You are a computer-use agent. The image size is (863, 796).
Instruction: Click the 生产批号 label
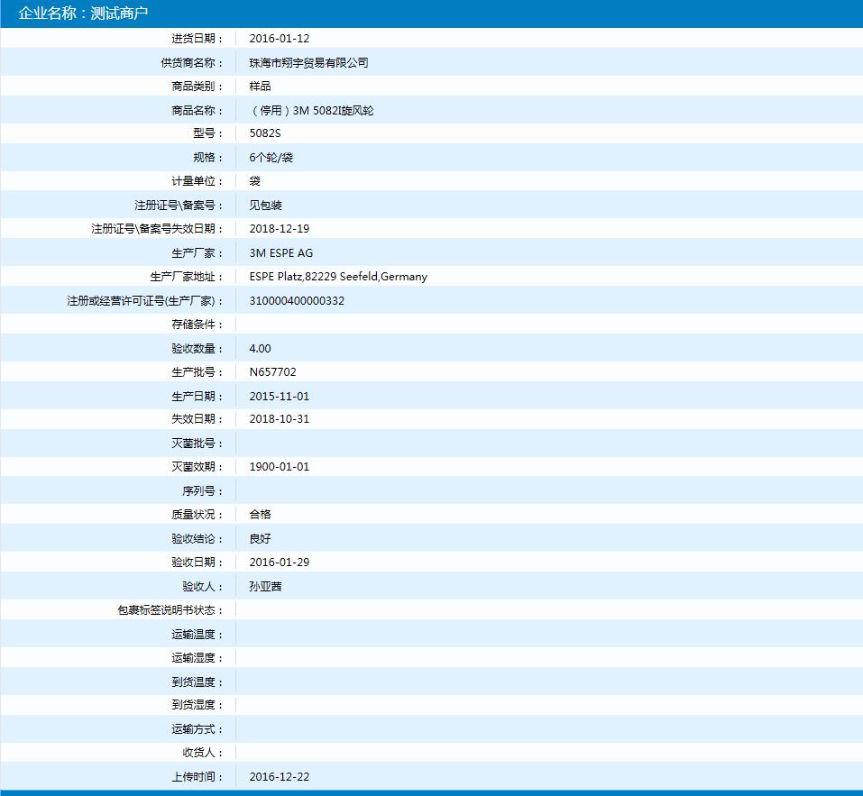coord(197,372)
